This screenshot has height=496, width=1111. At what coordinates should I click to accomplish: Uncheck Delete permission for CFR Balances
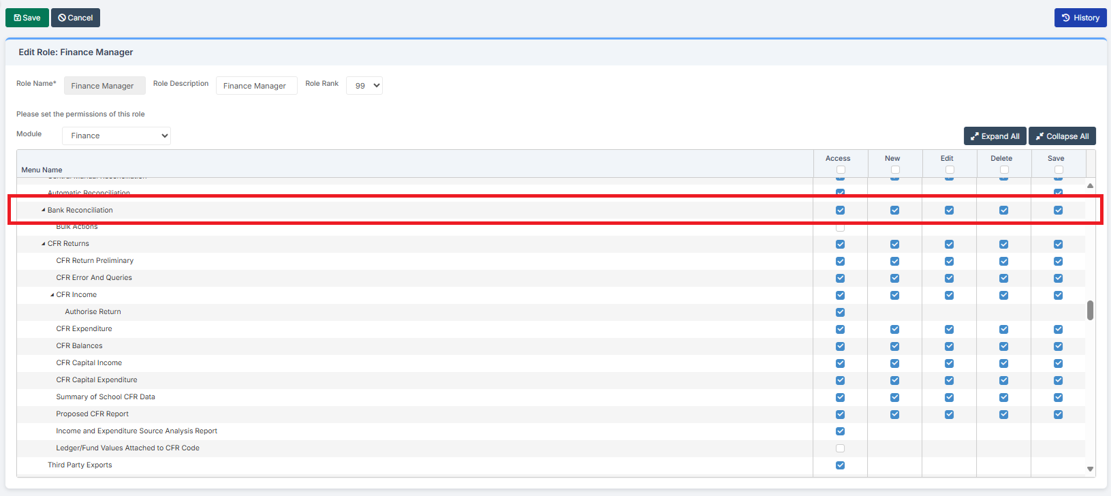point(1003,346)
